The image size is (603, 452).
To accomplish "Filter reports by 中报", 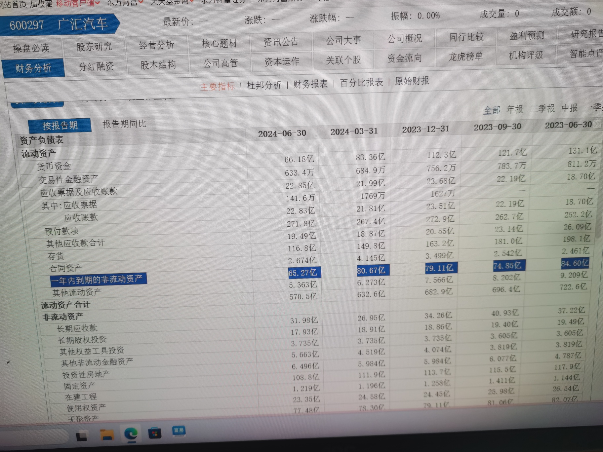I will pyautogui.click(x=569, y=108).
